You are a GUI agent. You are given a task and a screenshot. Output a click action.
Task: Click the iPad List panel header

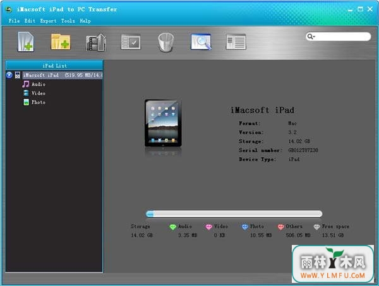click(54, 66)
